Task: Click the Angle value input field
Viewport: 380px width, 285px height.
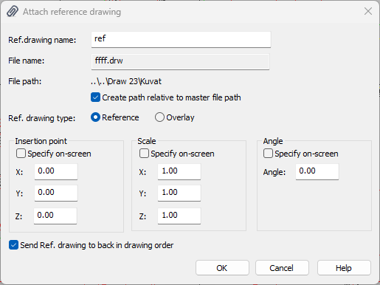Action: 317,171
